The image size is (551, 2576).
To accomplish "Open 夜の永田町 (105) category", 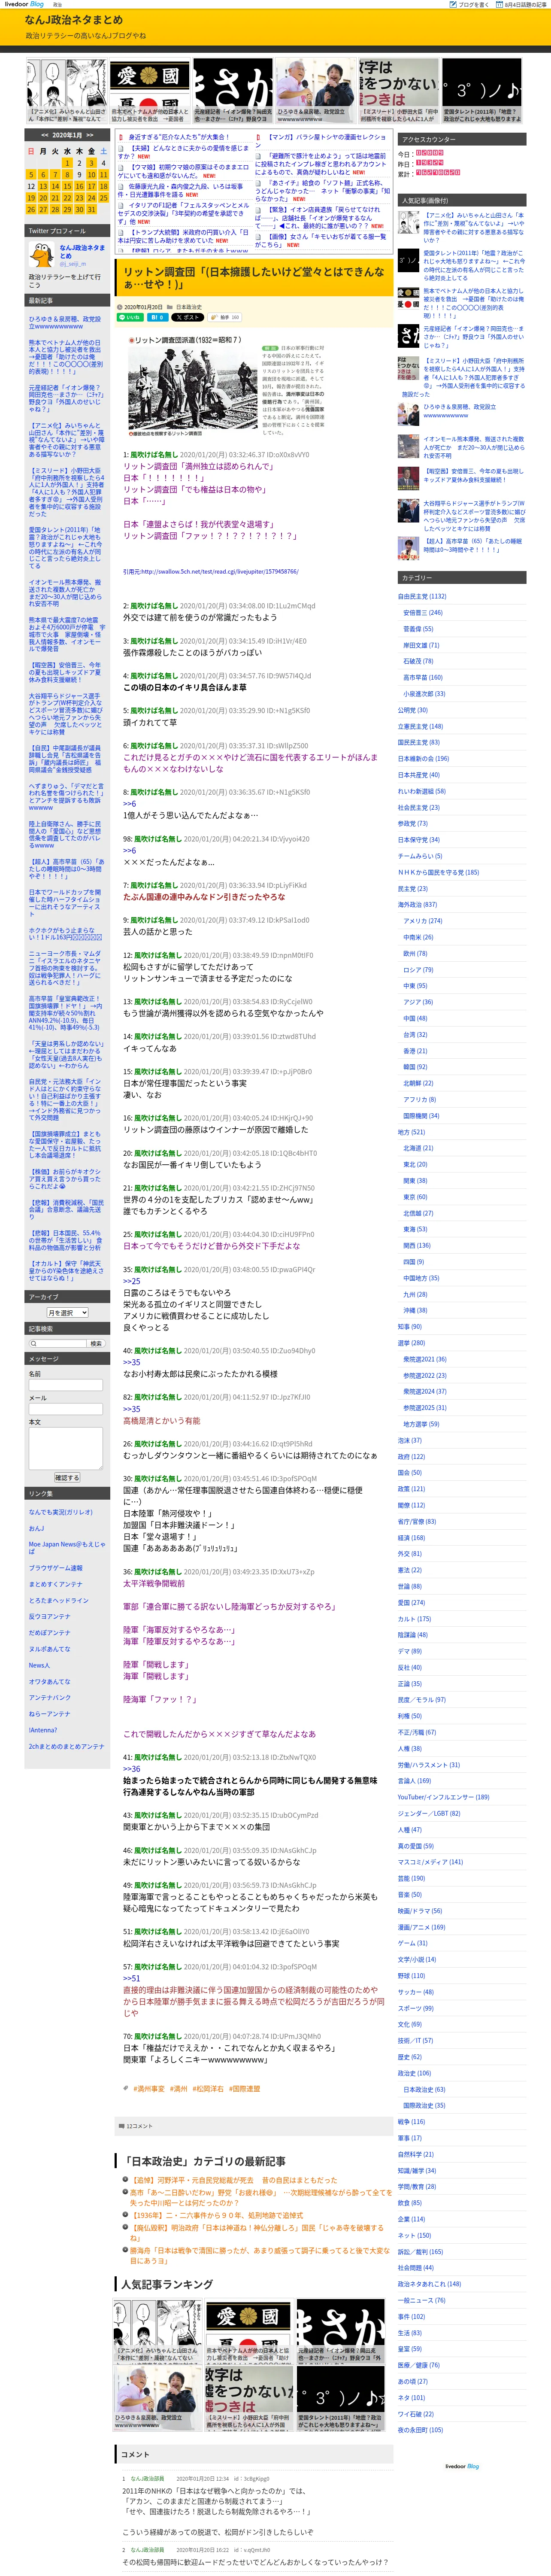I will point(420,2430).
